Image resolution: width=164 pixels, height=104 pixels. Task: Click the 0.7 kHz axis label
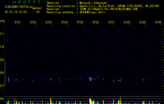2,86
